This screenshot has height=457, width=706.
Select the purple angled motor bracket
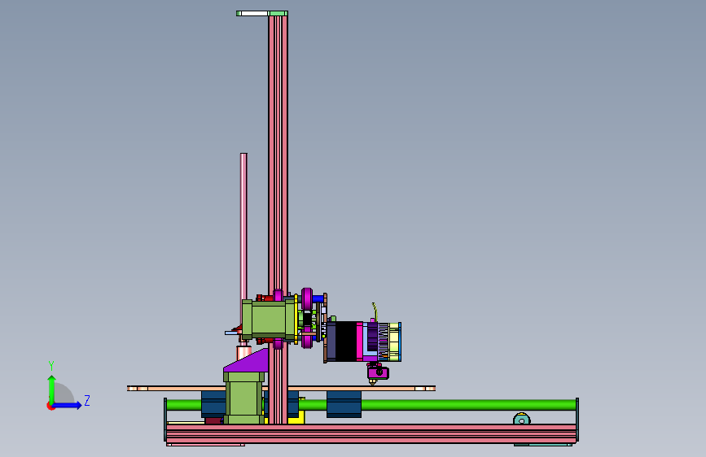(247, 361)
